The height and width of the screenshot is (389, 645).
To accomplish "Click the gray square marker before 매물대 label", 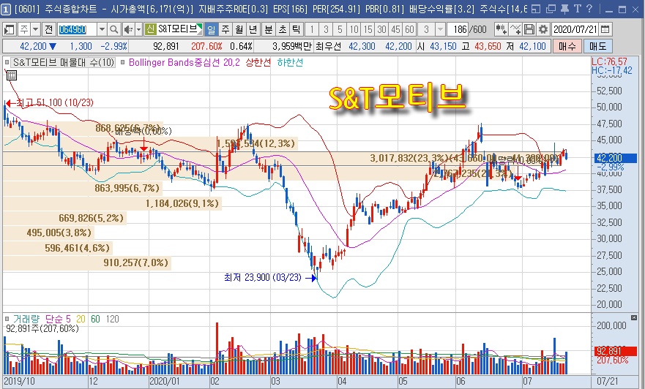I will (7, 62).
